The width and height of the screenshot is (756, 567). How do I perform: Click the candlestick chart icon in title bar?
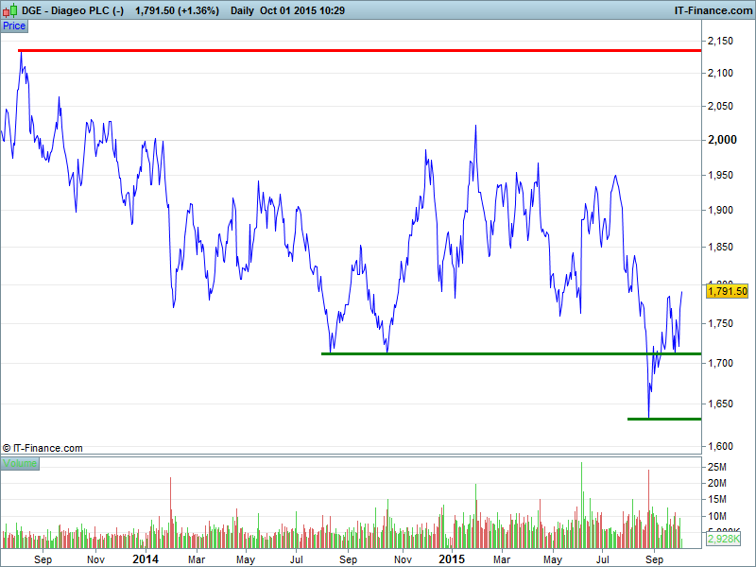[9, 10]
